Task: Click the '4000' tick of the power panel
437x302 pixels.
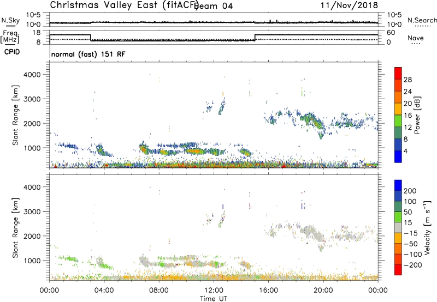Action: 32,74
